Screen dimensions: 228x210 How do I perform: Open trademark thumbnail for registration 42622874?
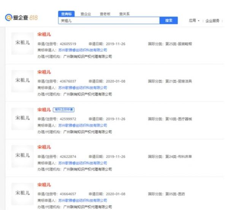tap(22, 156)
